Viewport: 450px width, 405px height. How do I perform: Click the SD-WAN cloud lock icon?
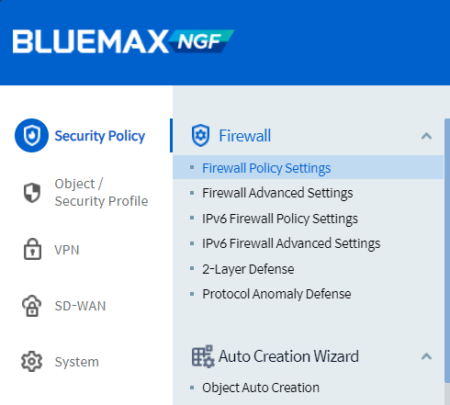[32, 306]
